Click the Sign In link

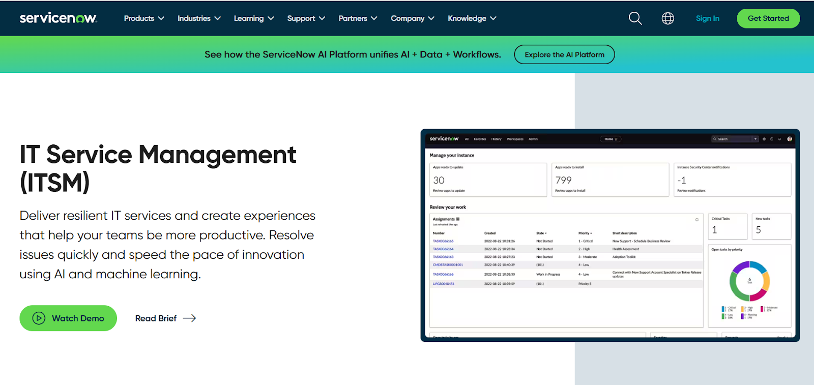(707, 18)
